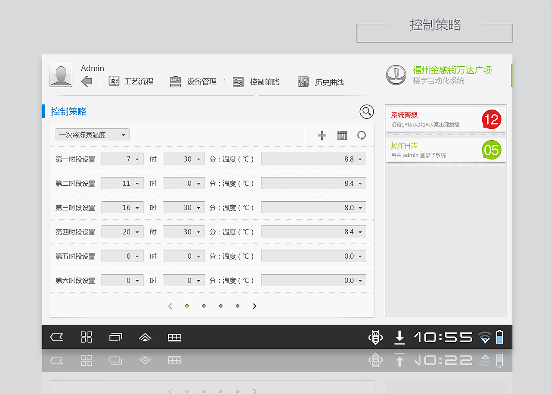Screen dimensions: 551x394
Task: Open the 历史曲线 menu label
Action: (330, 82)
